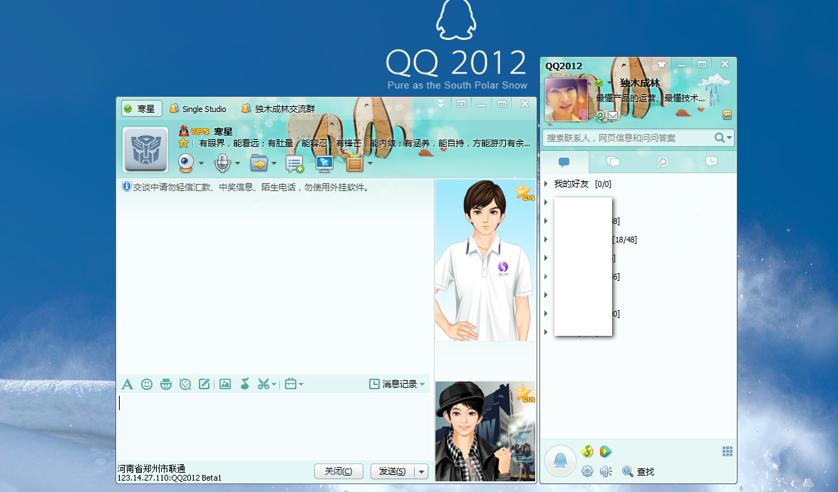The width and height of the screenshot is (838, 492).
Task: Open the Transformers avatar of 寒星
Action: 145,150
